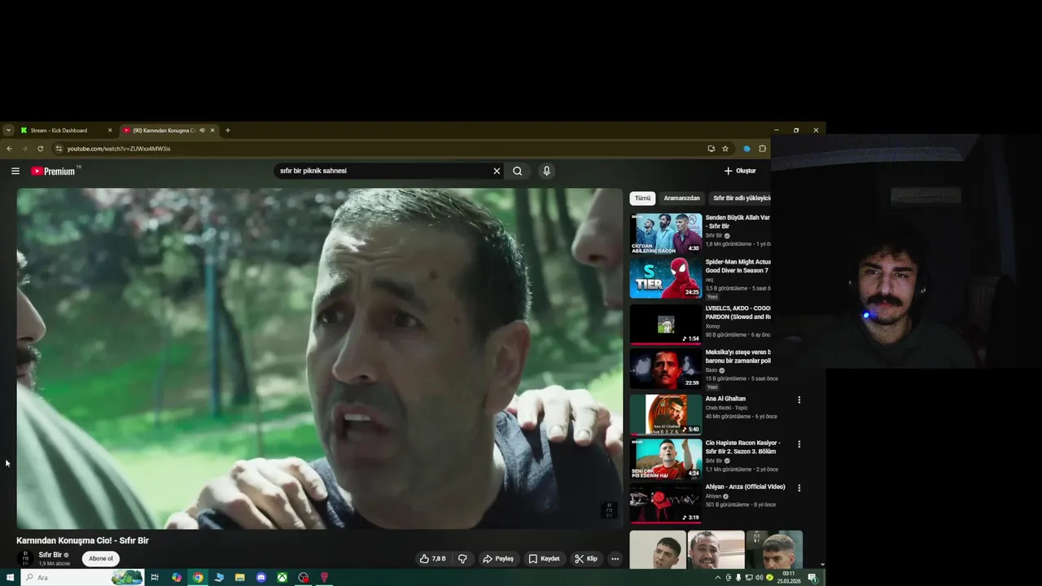The height and width of the screenshot is (586, 1042).
Task: Close the Kick Dashboard tab
Action: point(110,130)
